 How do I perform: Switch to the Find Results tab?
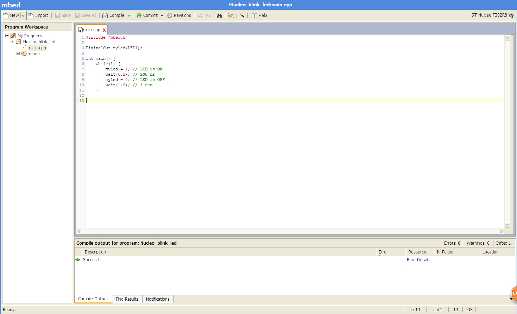pos(127,299)
